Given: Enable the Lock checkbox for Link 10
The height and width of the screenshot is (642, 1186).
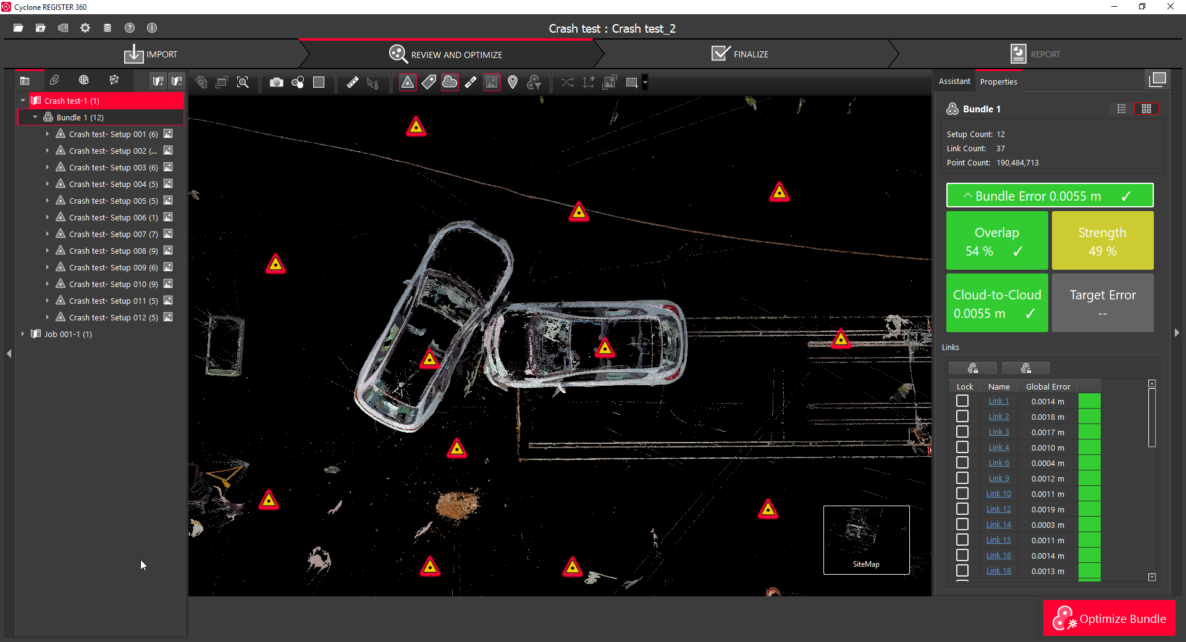Looking at the screenshot, I should (x=963, y=493).
